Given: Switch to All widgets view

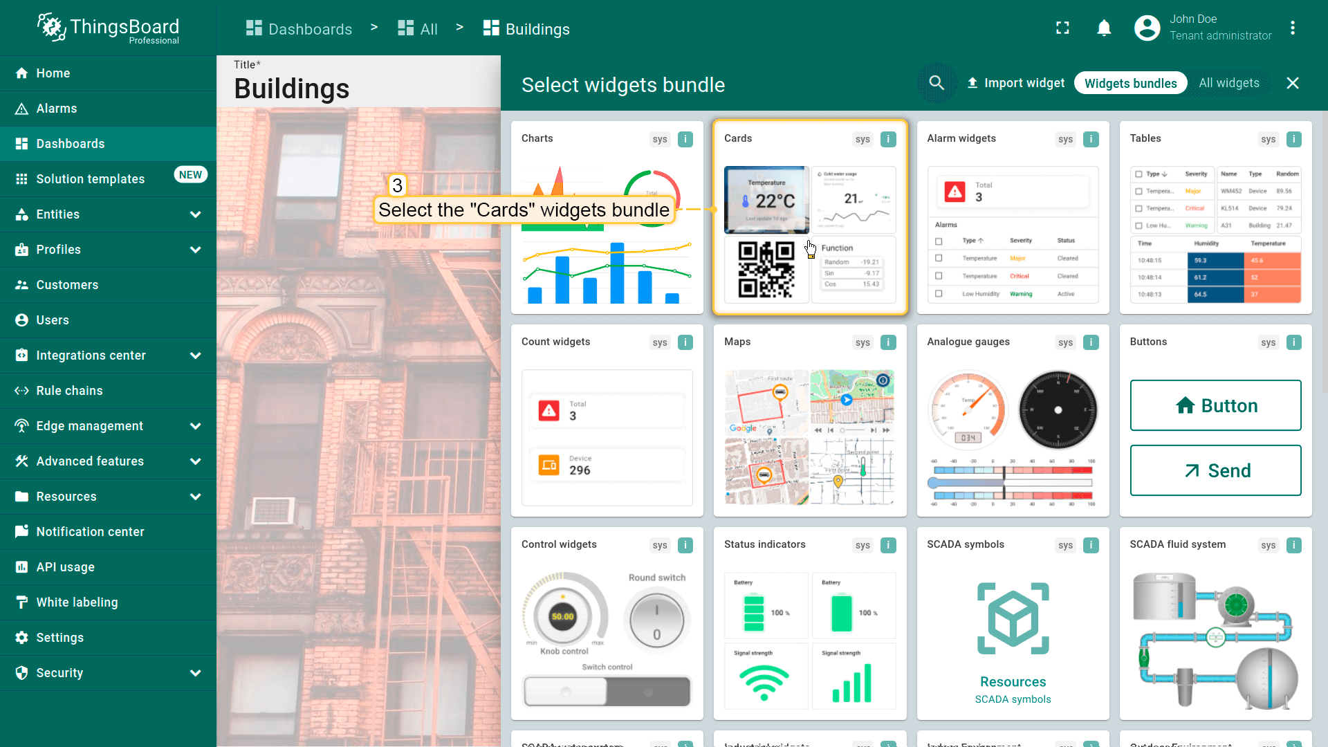Looking at the screenshot, I should [1228, 83].
